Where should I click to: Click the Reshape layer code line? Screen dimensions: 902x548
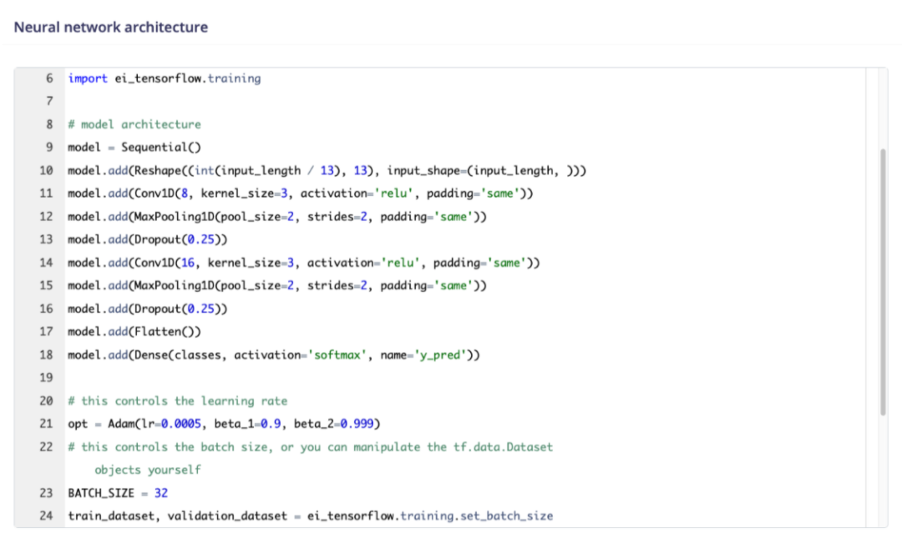[327, 171]
